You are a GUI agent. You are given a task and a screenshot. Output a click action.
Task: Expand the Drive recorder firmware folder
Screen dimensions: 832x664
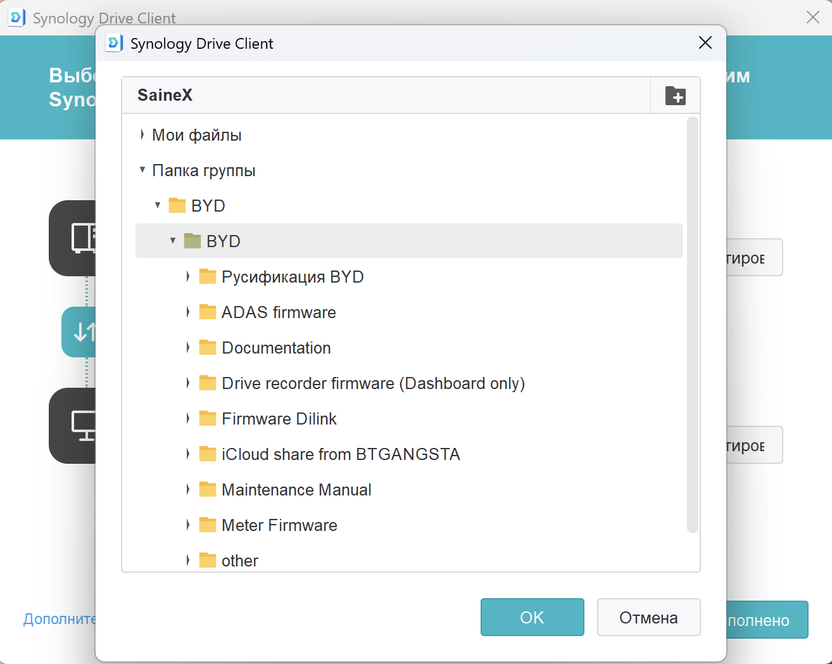pos(188,383)
